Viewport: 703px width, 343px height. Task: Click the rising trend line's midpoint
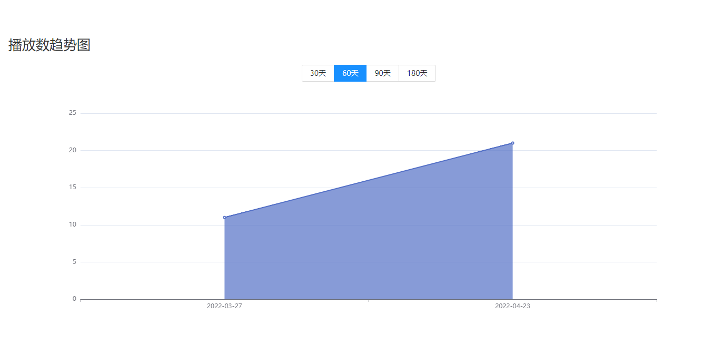tap(369, 180)
